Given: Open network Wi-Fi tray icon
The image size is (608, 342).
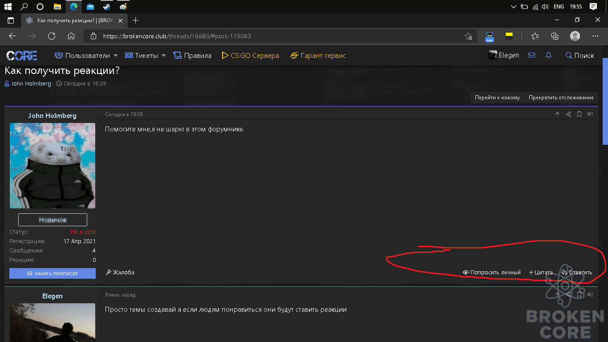Looking at the screenshot, I should click(535, 7).
